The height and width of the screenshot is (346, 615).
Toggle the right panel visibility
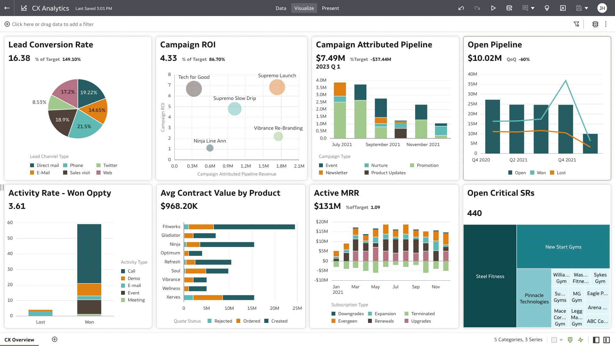607,340
